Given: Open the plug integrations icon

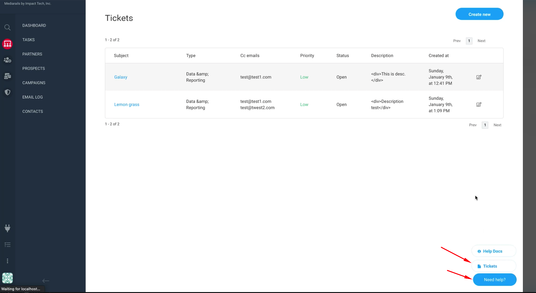Looking at the screenshot, I should click(x=8, y=228).
